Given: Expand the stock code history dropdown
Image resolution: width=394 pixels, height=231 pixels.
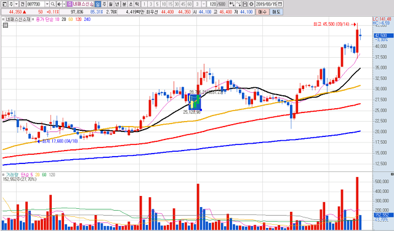Looking at the screenshot, I should pos(47,4).
